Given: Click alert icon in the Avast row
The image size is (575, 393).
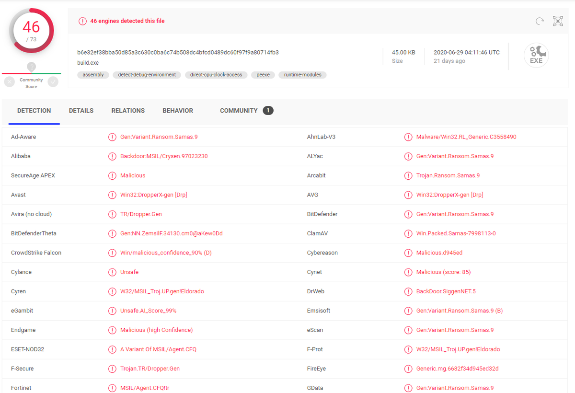Looking at the screenshot, I should [x=112, y=195].
